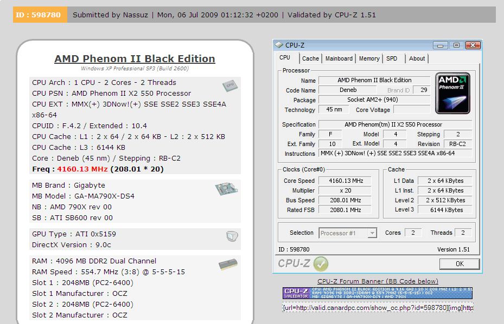Click the BB code URL text field
This screenshot has width=504, height=324.
tap(378, 308)
